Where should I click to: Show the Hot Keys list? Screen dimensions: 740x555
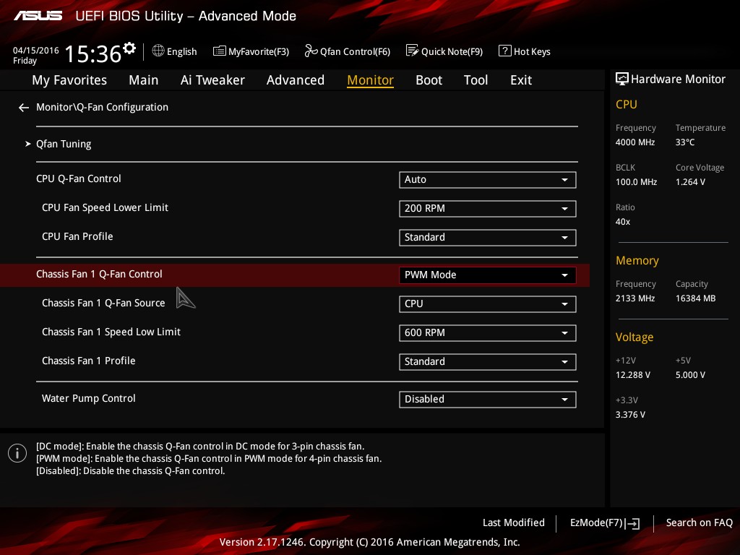pos(525,51)
